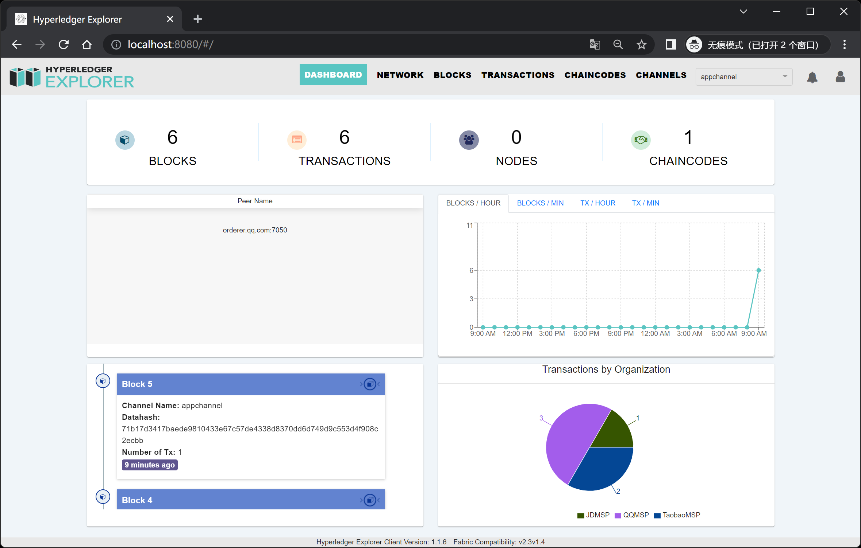This screenshot has height=548, width=861.
Task: Click the 6 BLOCKS count label
Action: click(x=172, y=148)
